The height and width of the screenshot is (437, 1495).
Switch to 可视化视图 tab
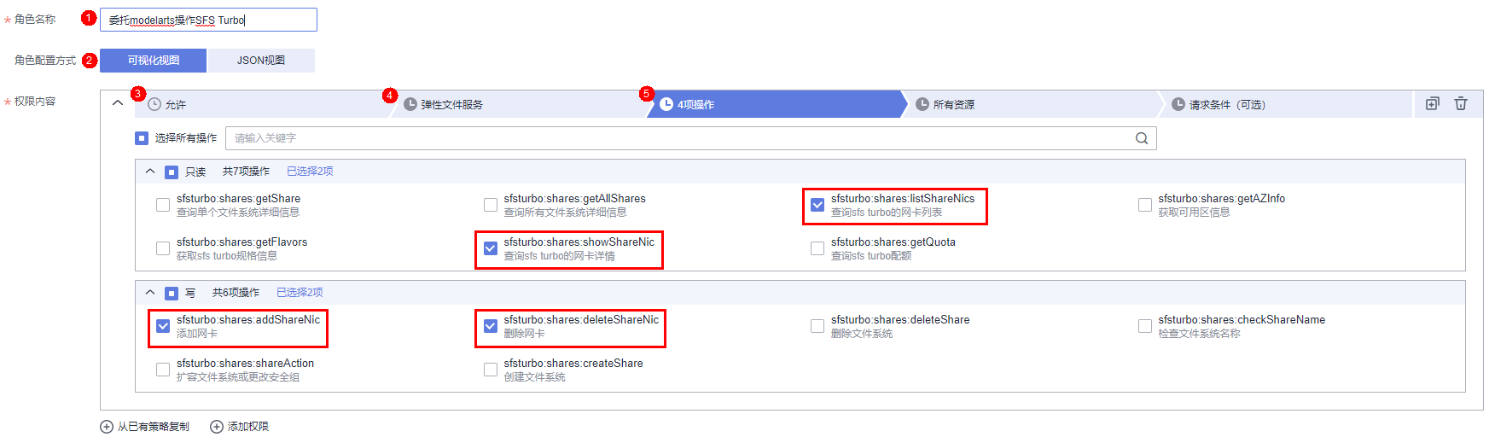(154, 61)
